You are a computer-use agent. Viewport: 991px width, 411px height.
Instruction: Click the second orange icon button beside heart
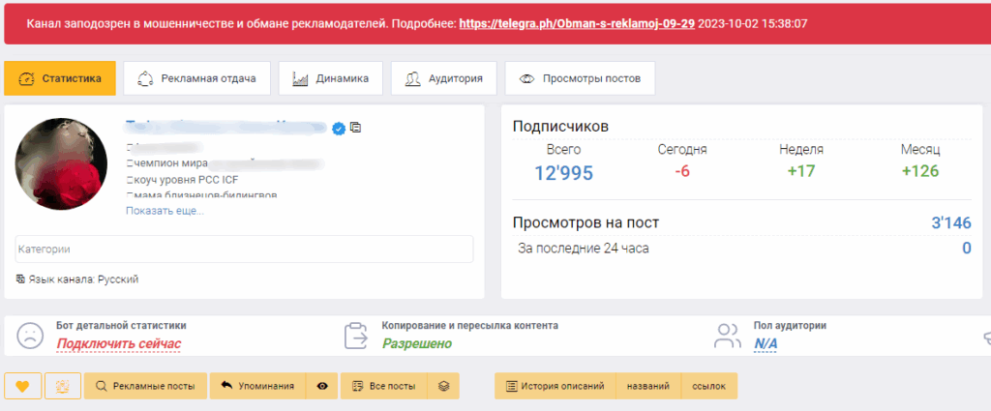(63, 386)
